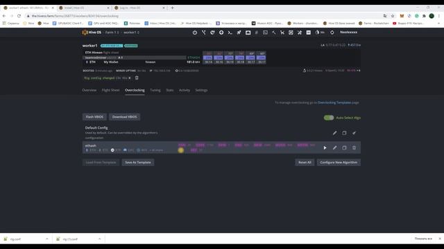The width and height of the screenshot is (444, 249).
Task: Reload the page in the browser
Action: click(x=19, y=16)
